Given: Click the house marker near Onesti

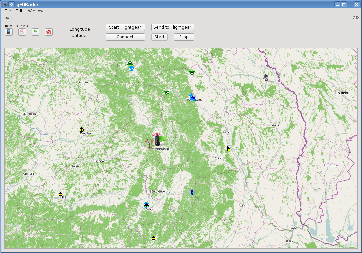Looking at the screenshot, I should point(229,149).
